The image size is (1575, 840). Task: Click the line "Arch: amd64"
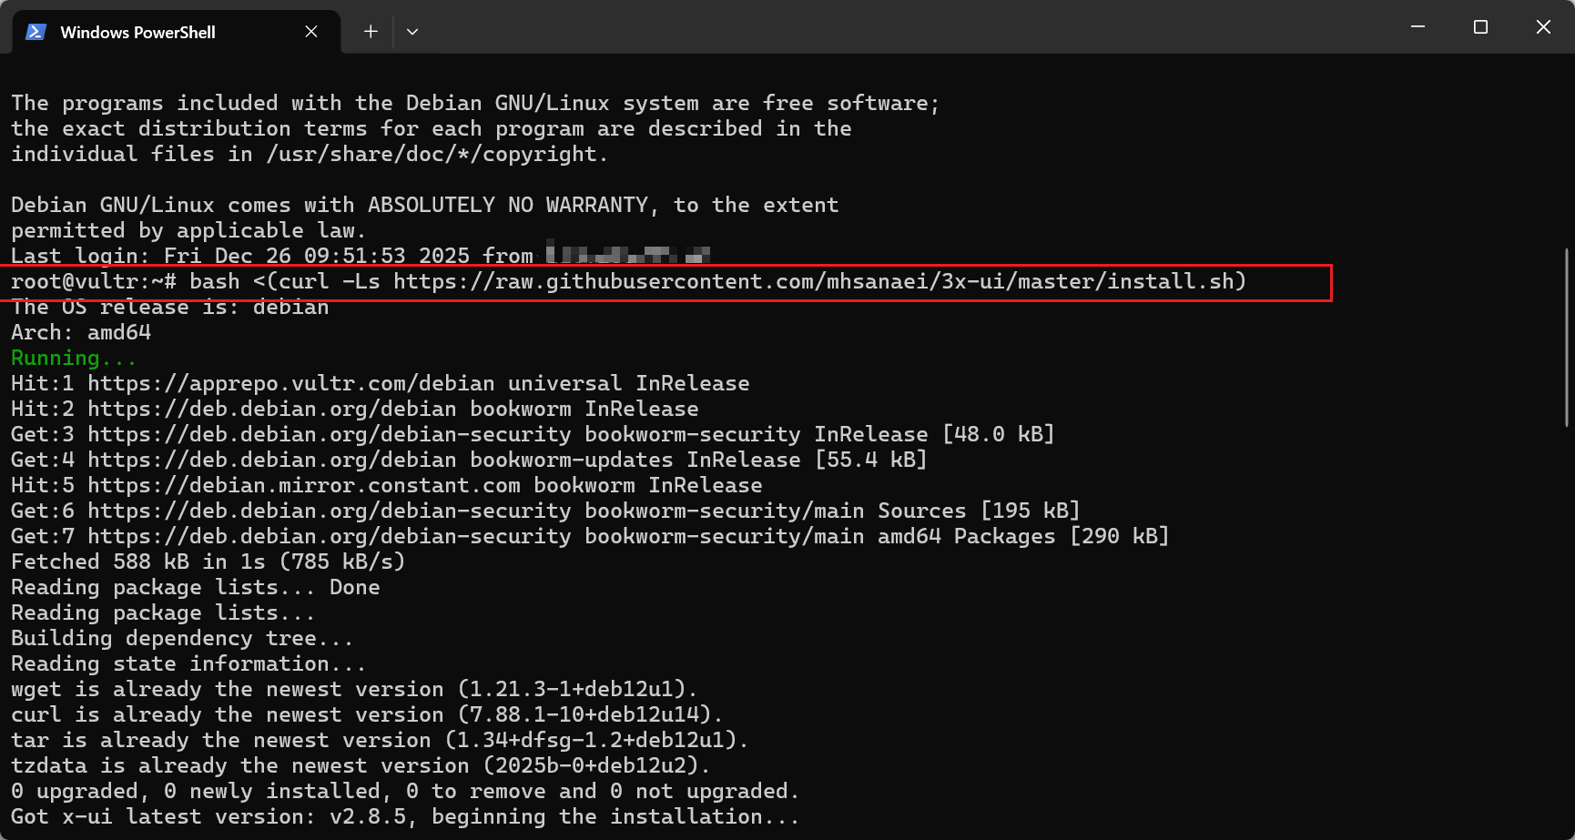pos(81,332)
